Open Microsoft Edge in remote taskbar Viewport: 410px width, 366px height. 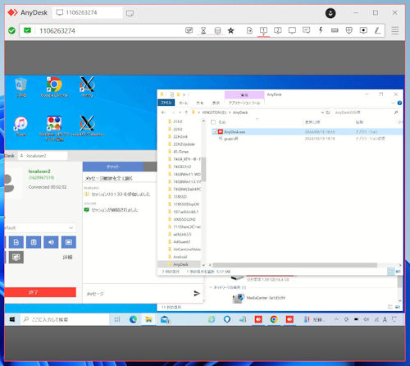coord(133,319)
